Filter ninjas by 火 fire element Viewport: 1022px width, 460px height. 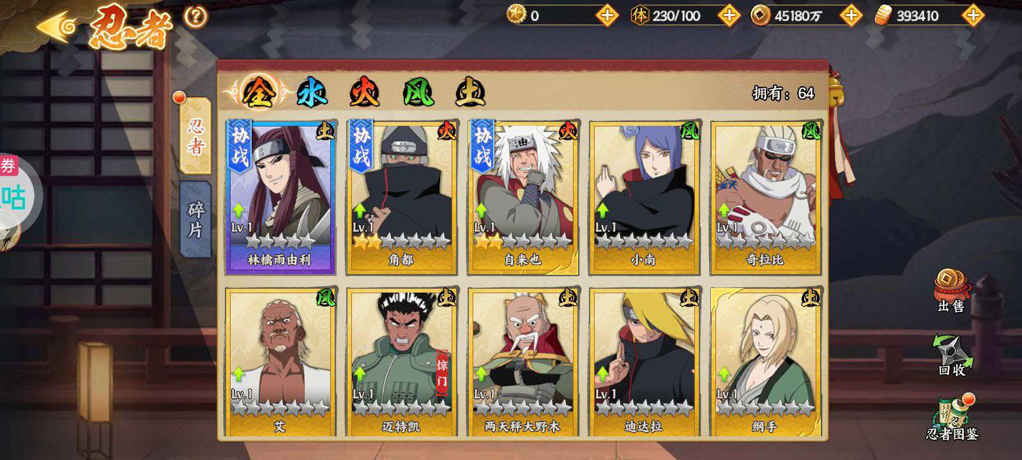[365, 93]
